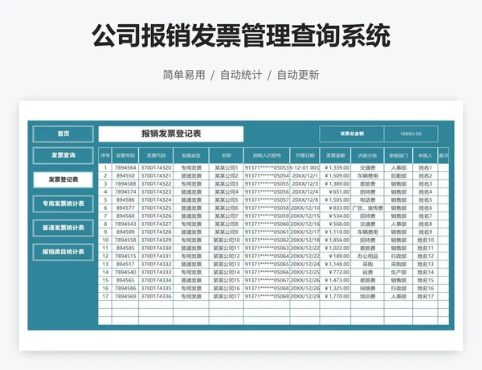Select 网络费 category cell
Image resolution: width=482 pixels, height=370 pixels.
(x=367, y=289)
